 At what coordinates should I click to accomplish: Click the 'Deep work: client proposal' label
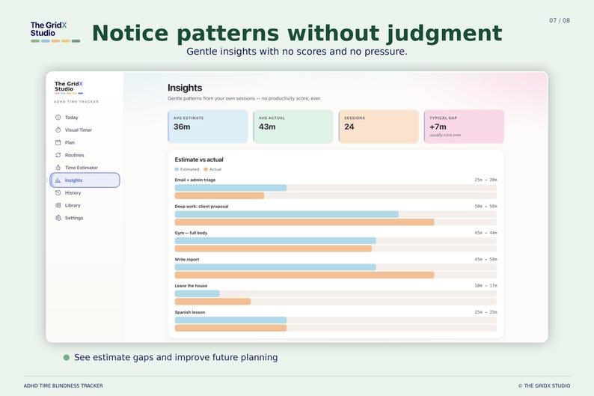tap(201, 207)
